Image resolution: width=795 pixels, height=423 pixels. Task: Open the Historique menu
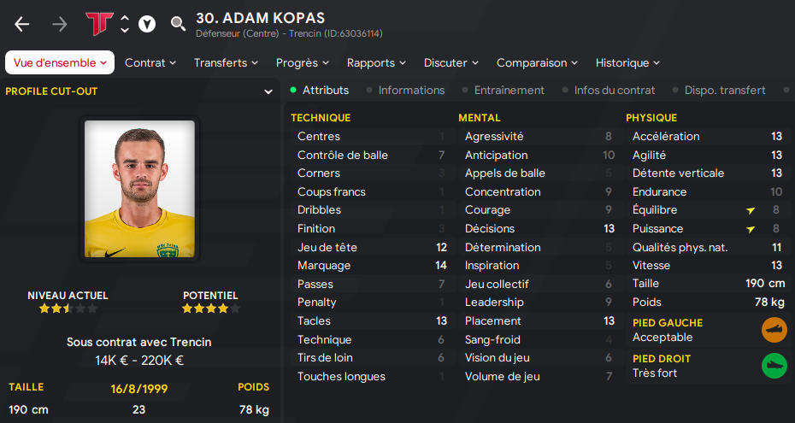tap(627, 62)
